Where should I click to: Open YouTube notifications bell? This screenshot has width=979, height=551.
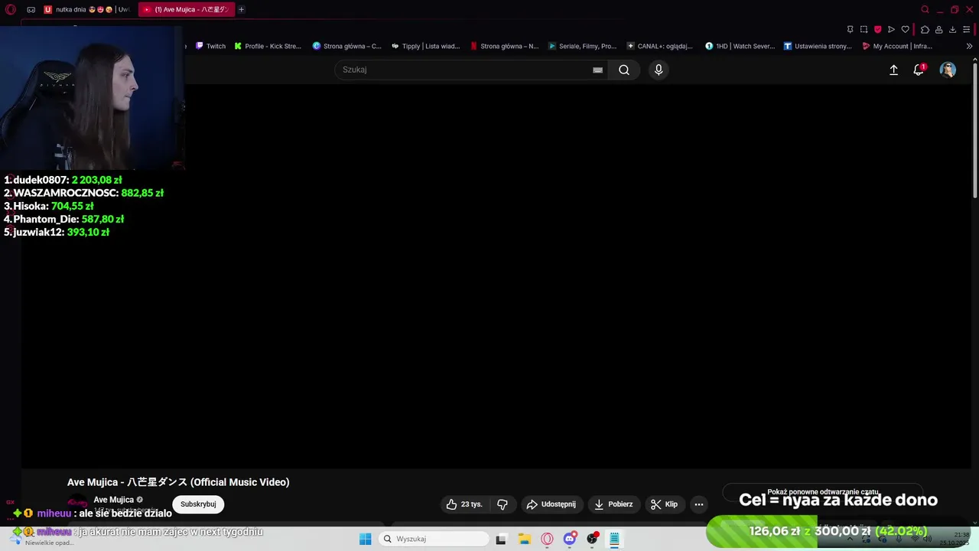(x=919, y=70)
